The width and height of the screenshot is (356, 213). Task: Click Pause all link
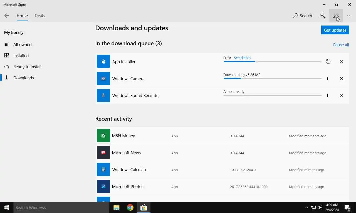tap(341, 45)
